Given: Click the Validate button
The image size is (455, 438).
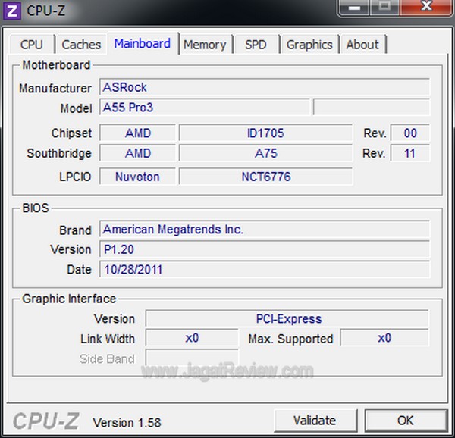Looking at the screenshot, I should pyautogui.click(x=315, y=421).
